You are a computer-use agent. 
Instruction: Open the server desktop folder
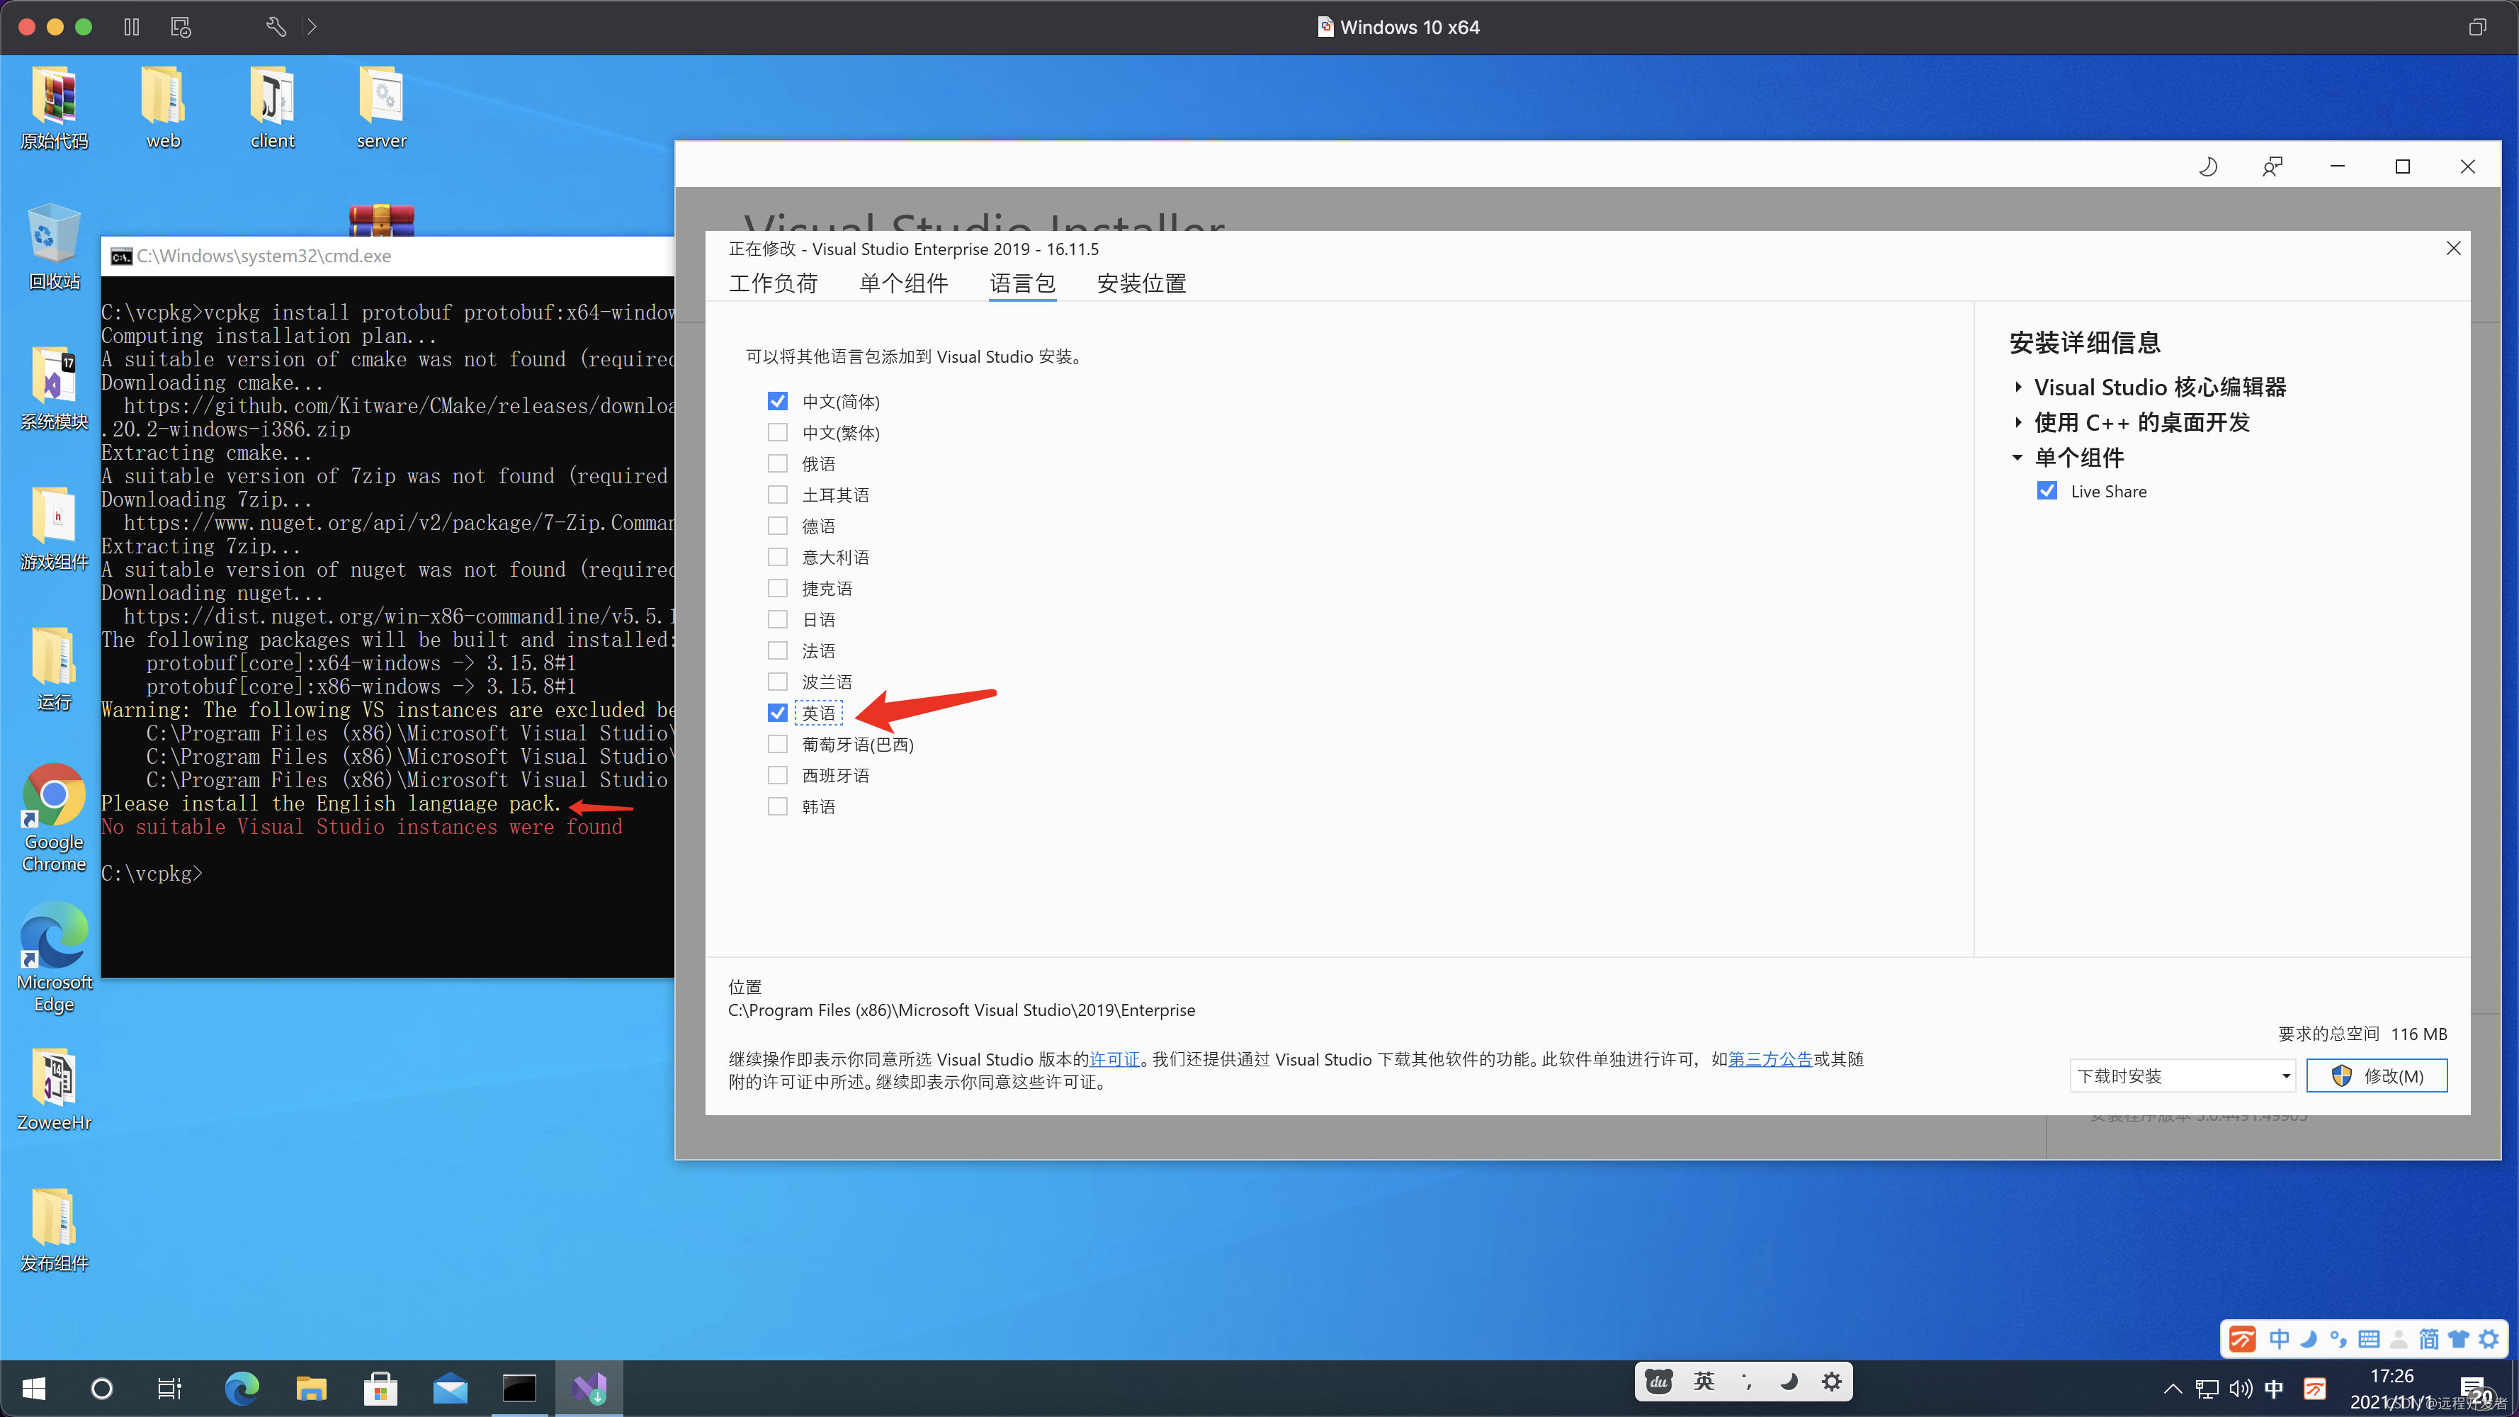coord(381,108)
